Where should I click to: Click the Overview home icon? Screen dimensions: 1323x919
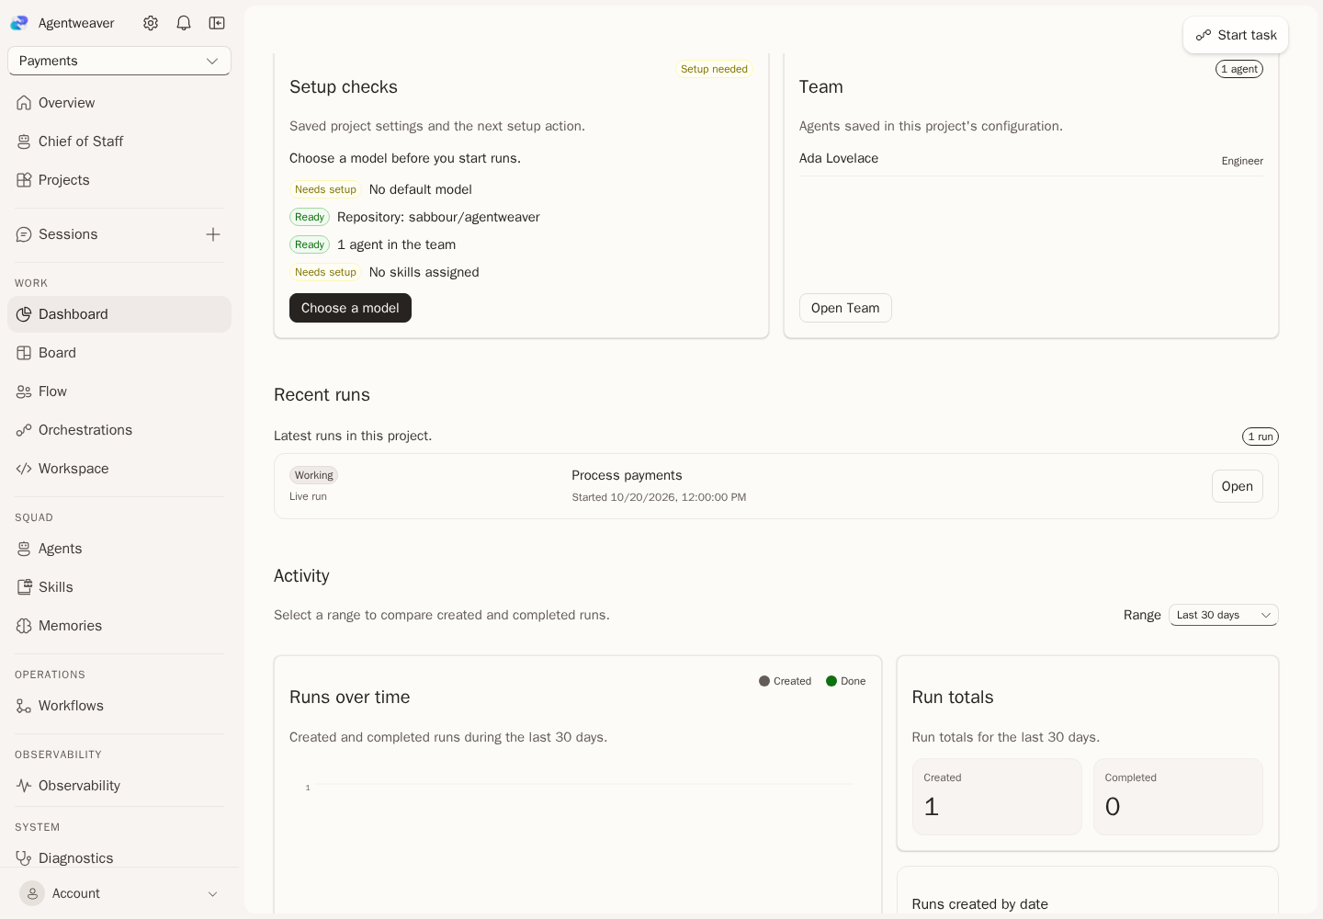(24, 103)
